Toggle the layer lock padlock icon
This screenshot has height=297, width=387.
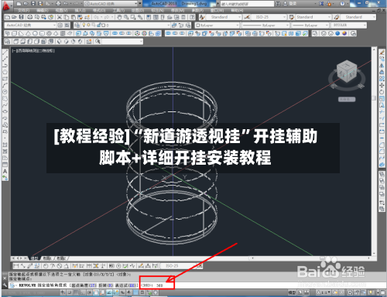[98, 25]
